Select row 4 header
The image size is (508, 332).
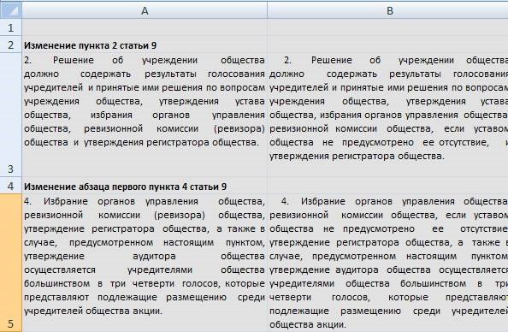[x=11, y=185]
